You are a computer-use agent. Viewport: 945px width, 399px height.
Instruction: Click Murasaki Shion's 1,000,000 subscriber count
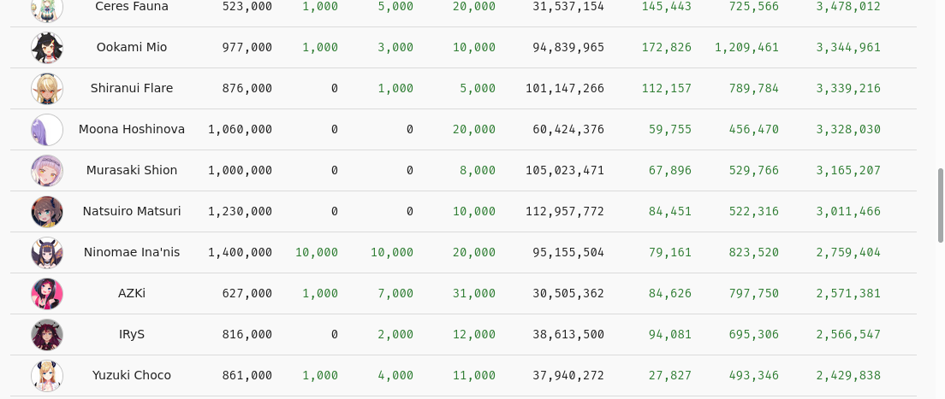241,171
